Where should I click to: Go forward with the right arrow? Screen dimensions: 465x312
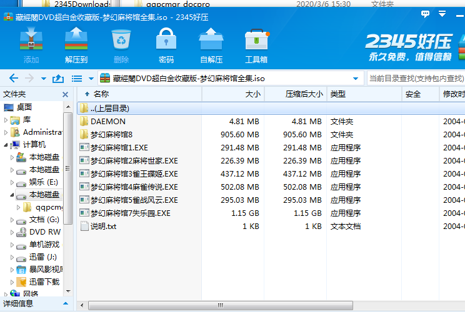pos(29,79)
